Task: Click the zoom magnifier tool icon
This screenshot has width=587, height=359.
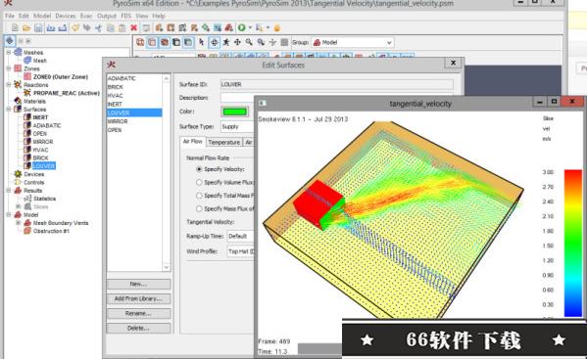Action: 249,42
